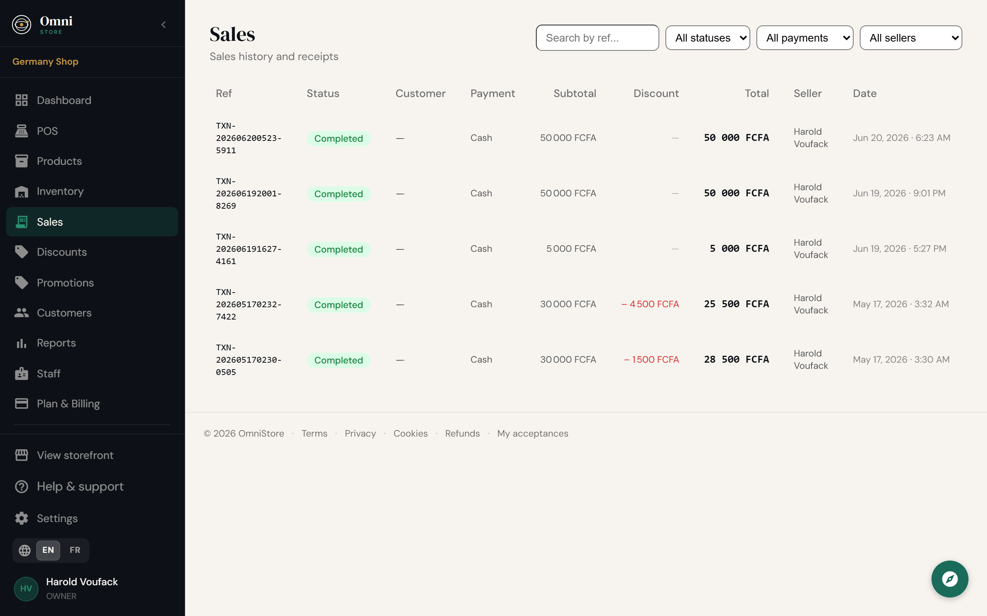Screen dimensions: 987x616
Task: Click the Date column header
Action: pyautogui.click(x=865, y=93)
